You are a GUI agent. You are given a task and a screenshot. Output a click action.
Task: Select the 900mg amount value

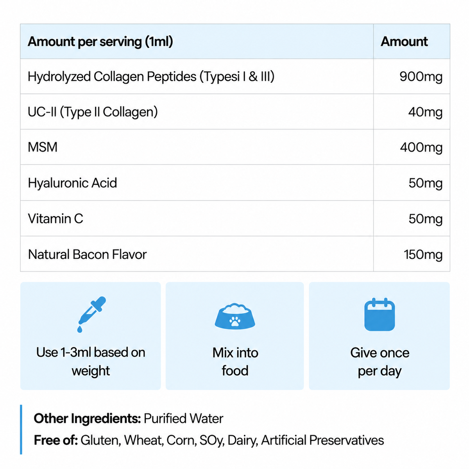pos(421,77)
